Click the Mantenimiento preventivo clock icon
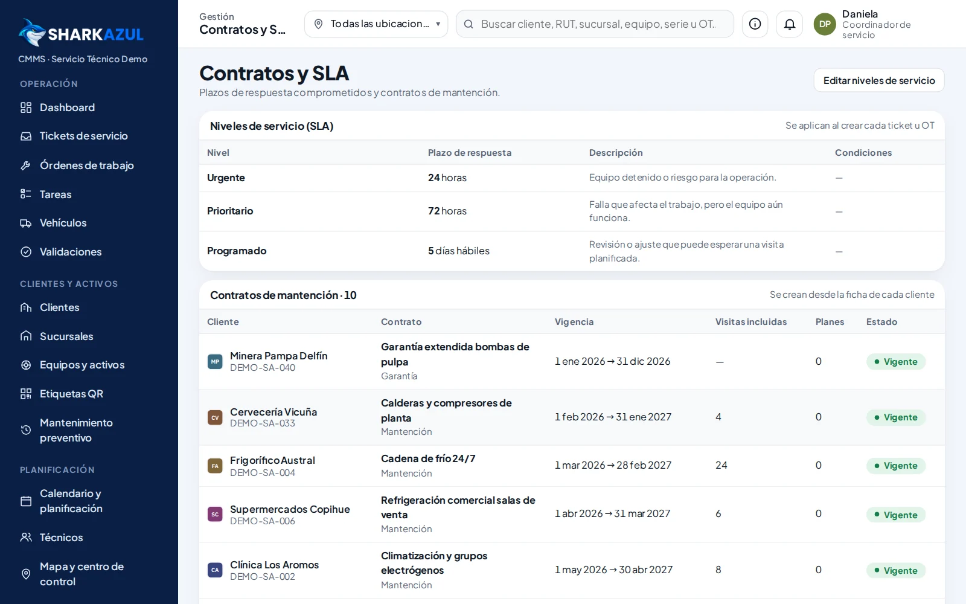The image size is (966, 604). [26, 430]
